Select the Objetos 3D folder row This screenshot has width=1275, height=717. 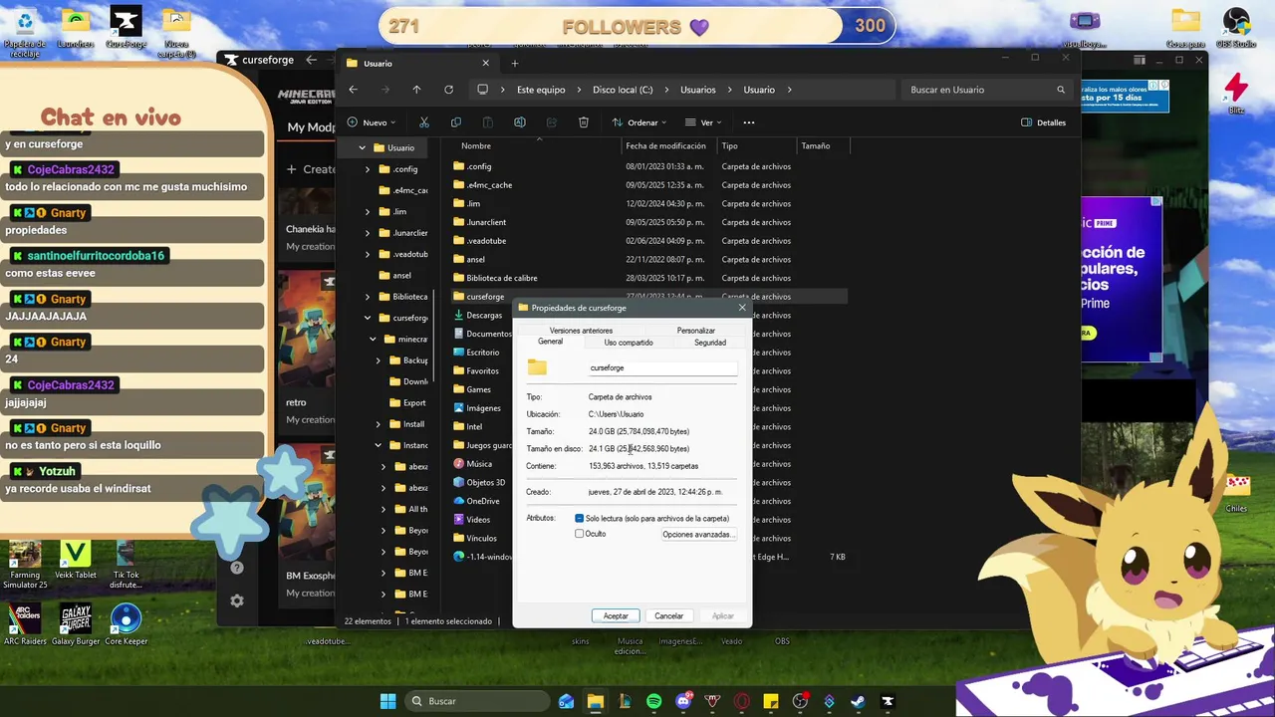(485, 482)
